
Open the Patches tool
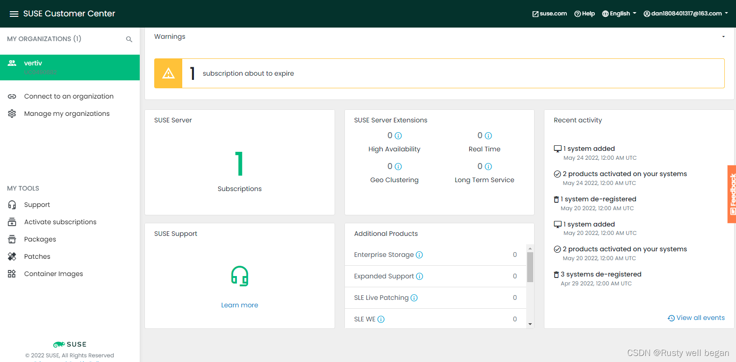(x=37, y=256)
